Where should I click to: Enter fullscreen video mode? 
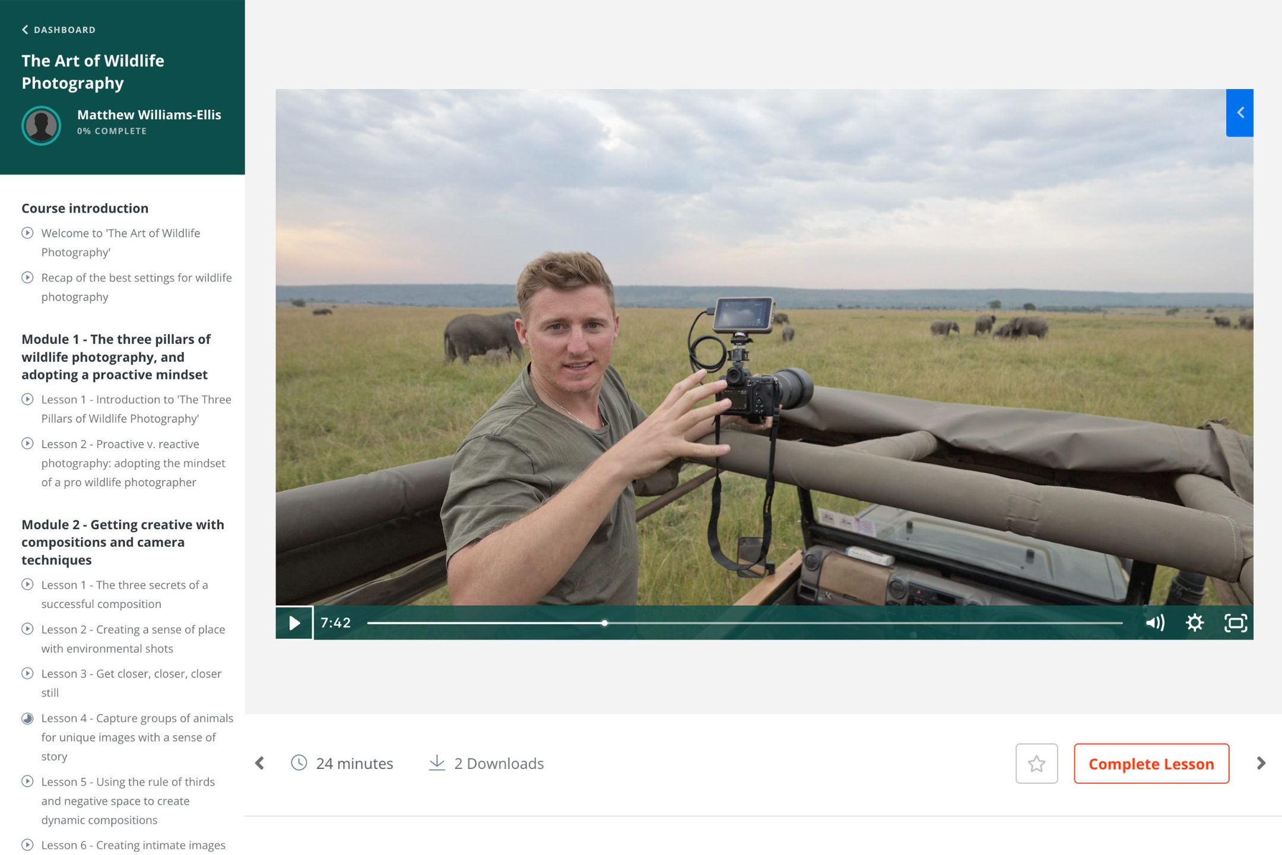click(1235, 623)
